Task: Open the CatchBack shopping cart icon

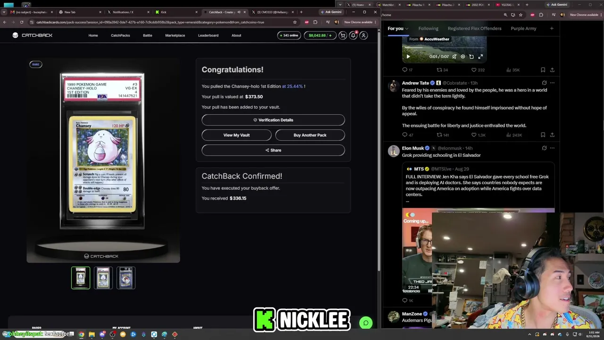Action: pos(343,35)
